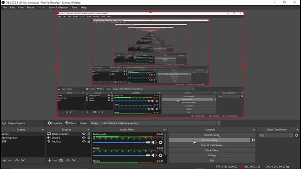Move source up arrow in Sources panel
The width and height of the screenshot is (301, 169).
point(68,160)
